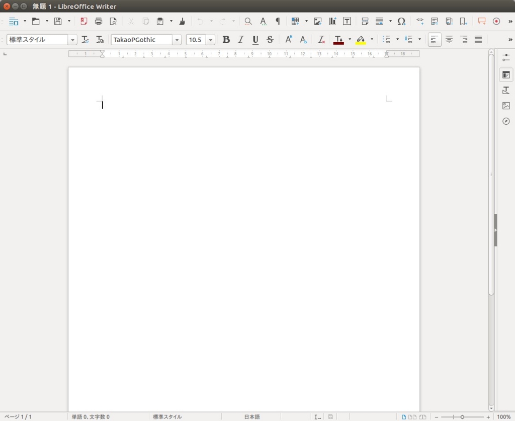
Task: Click the New document icon
Action: click(14, 21)
